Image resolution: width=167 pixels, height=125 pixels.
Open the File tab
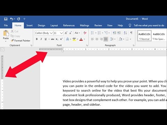6,25
